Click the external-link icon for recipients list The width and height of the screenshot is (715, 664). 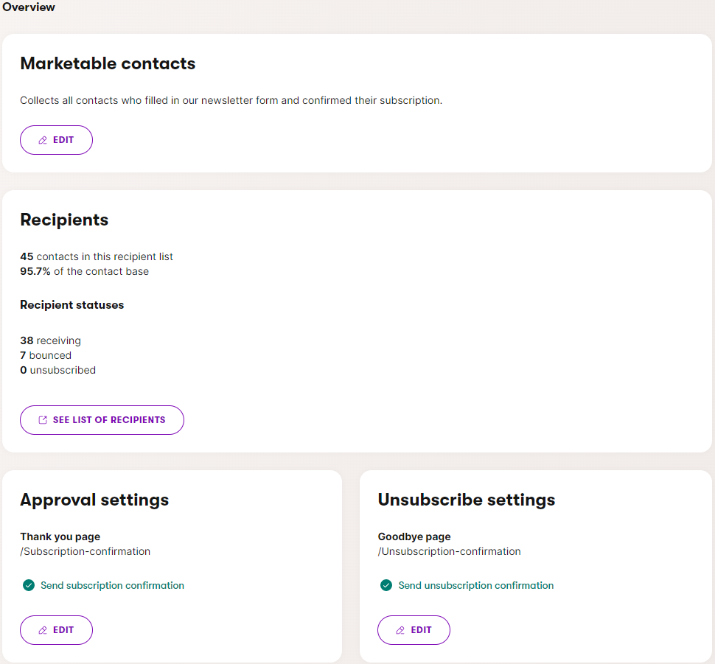(43, 420)
